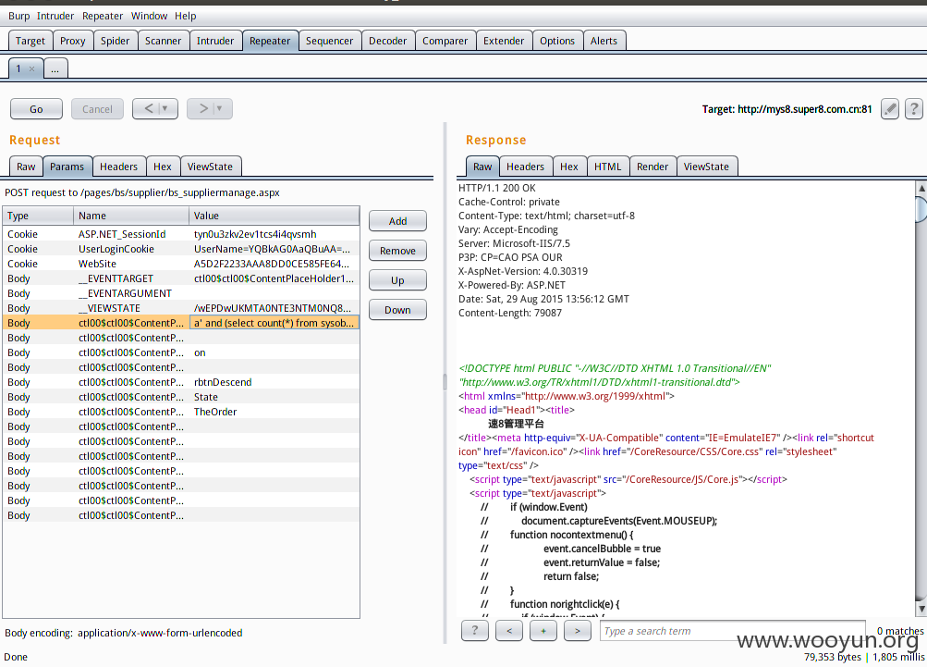Open the Burp menu
The height and width of the screenshot is (667, 927).
[x=18, y=16]
